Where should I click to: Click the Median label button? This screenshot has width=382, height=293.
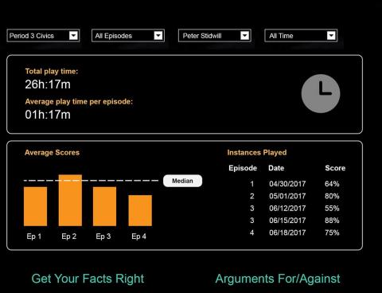[x=182, y=181]
